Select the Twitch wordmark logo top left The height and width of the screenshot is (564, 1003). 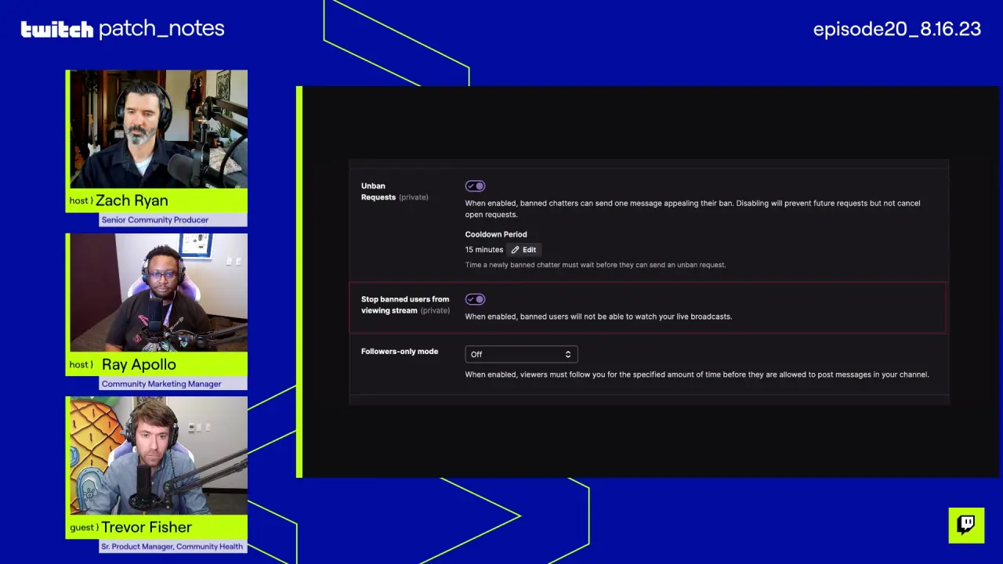tap(55, 29)
